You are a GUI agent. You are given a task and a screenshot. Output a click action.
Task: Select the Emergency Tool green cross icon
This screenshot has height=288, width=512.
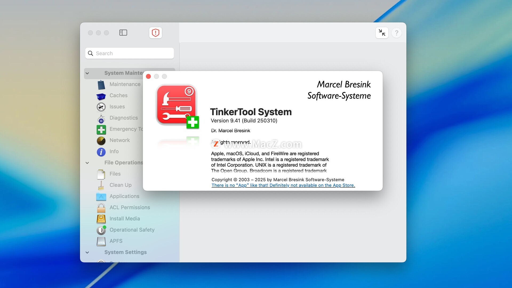[x=101, y=129]
